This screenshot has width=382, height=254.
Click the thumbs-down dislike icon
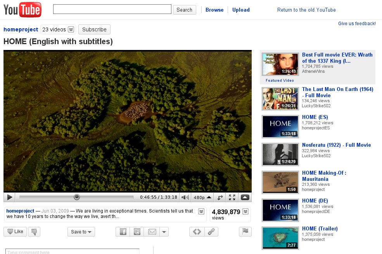(x=34, y=232)
